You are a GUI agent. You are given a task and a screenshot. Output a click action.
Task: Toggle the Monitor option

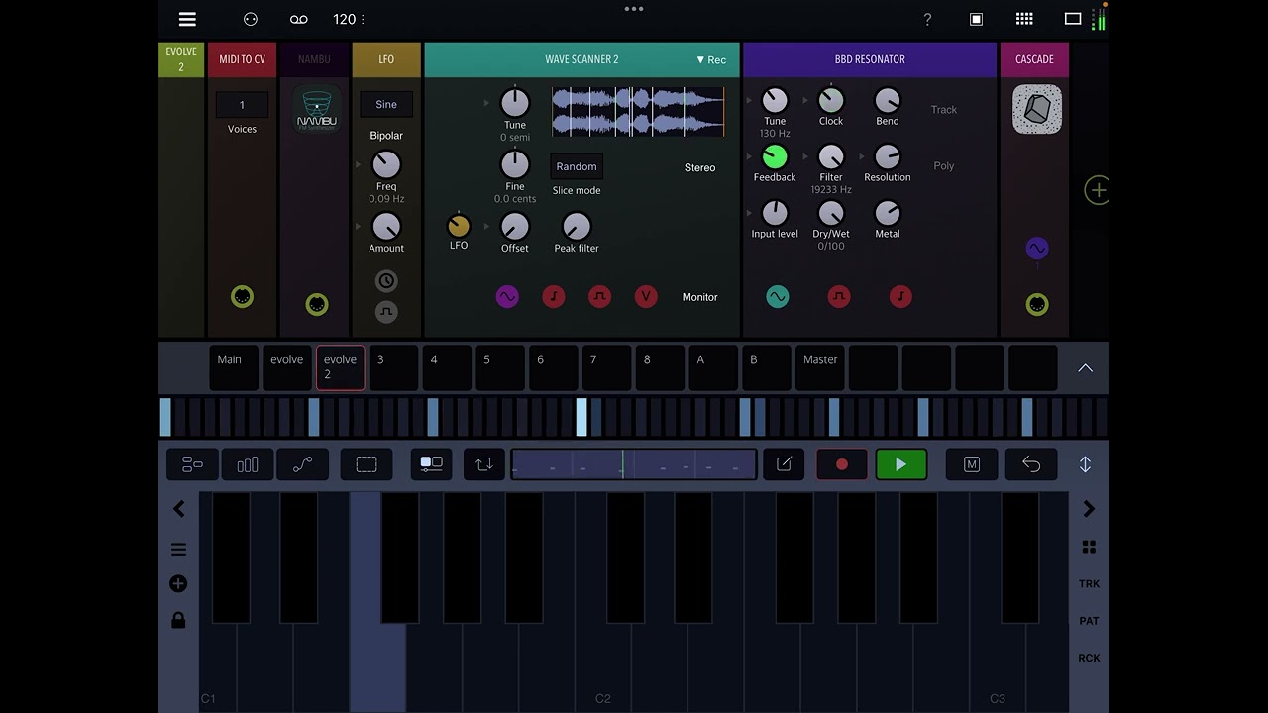699,297
